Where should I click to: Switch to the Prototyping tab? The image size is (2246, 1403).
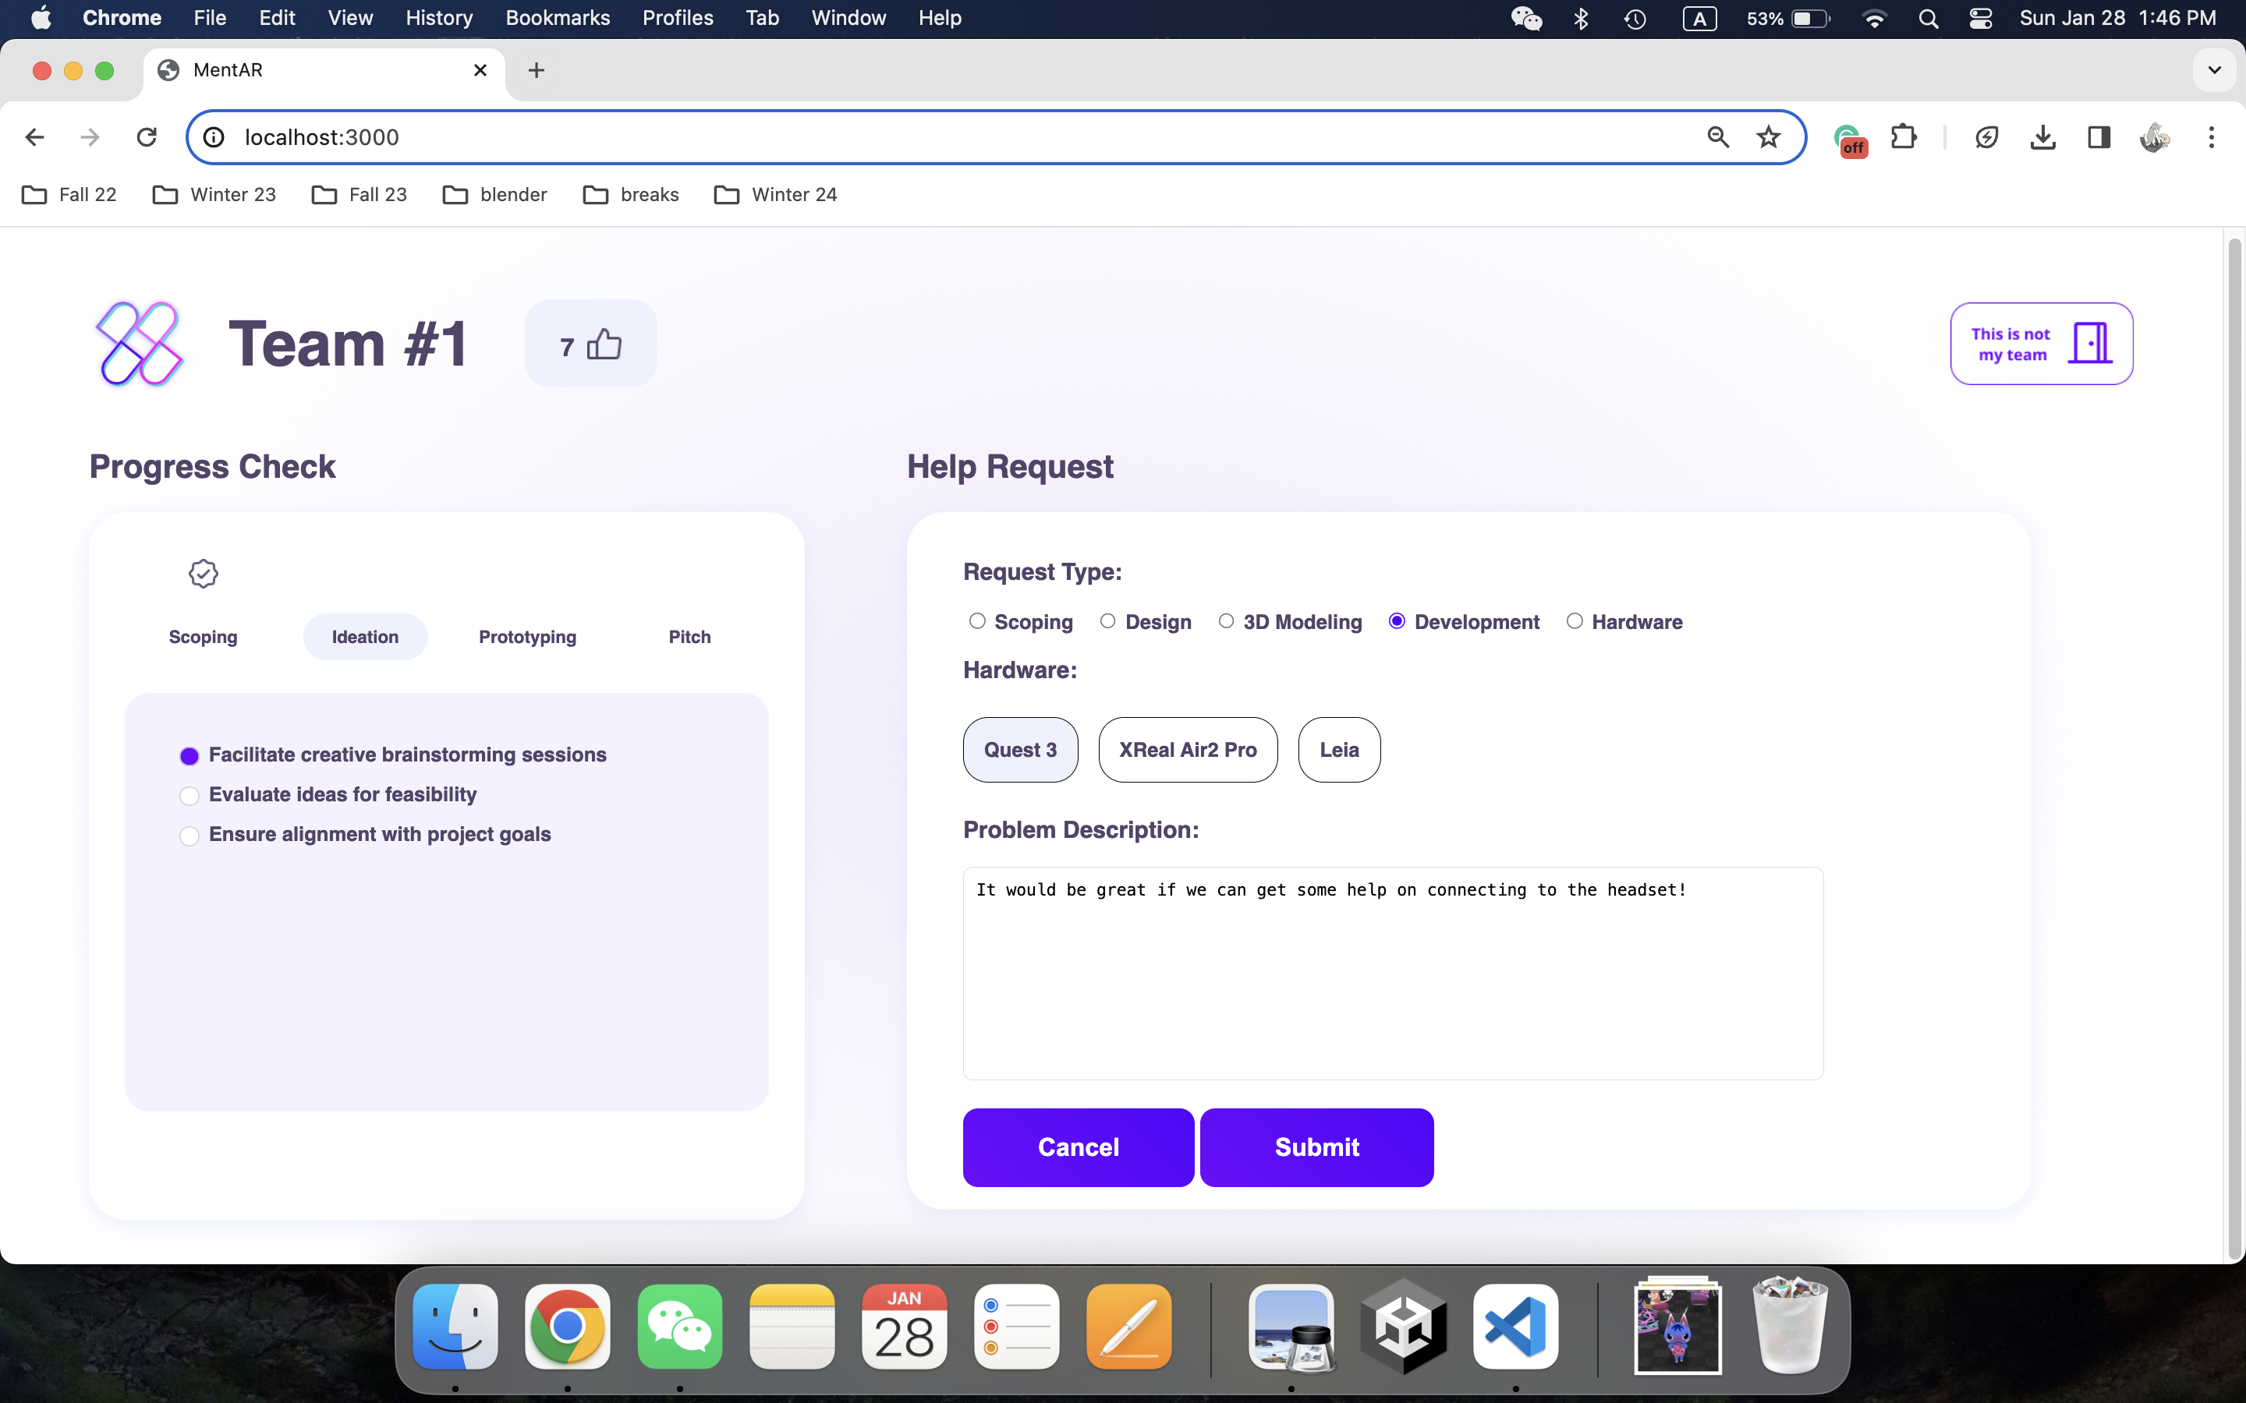(x=527, y=637)
